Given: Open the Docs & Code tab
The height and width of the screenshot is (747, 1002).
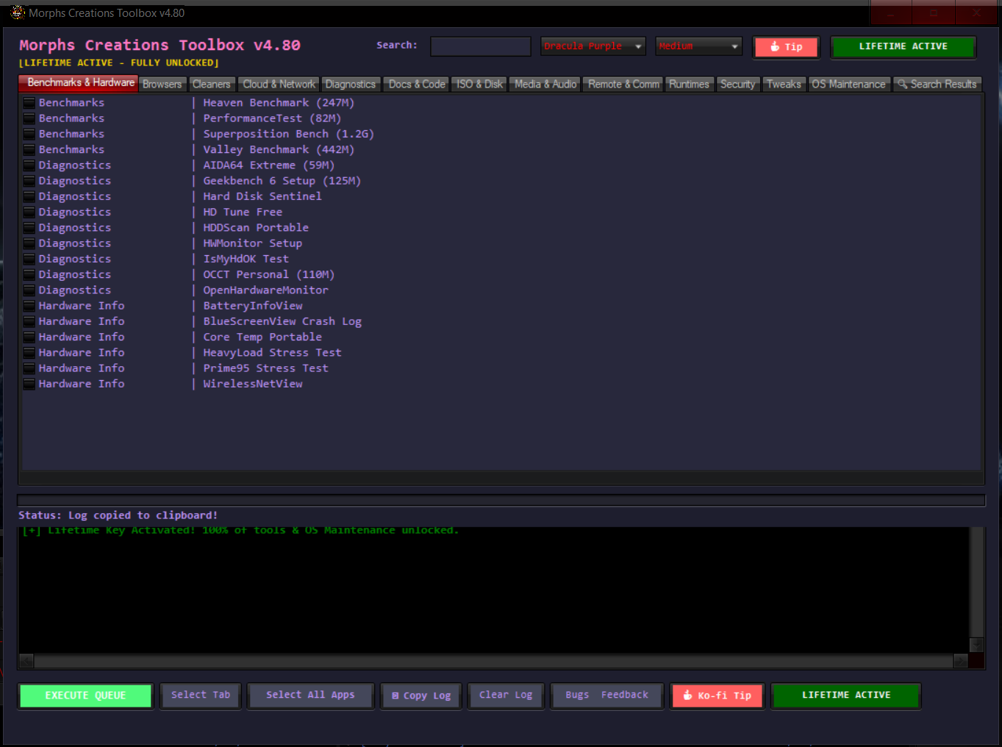Looking at the screenshot, I should click(417, 85).
